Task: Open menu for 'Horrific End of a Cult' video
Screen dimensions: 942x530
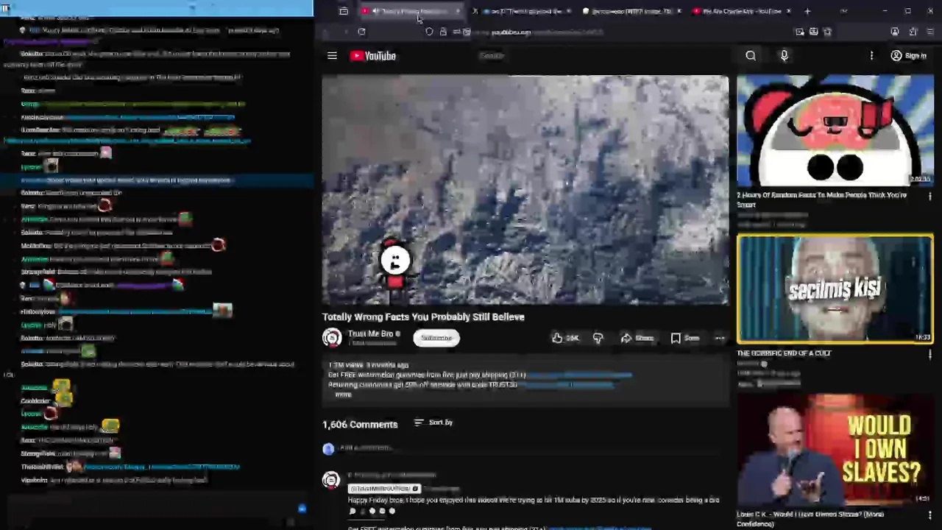Action: 929,355
